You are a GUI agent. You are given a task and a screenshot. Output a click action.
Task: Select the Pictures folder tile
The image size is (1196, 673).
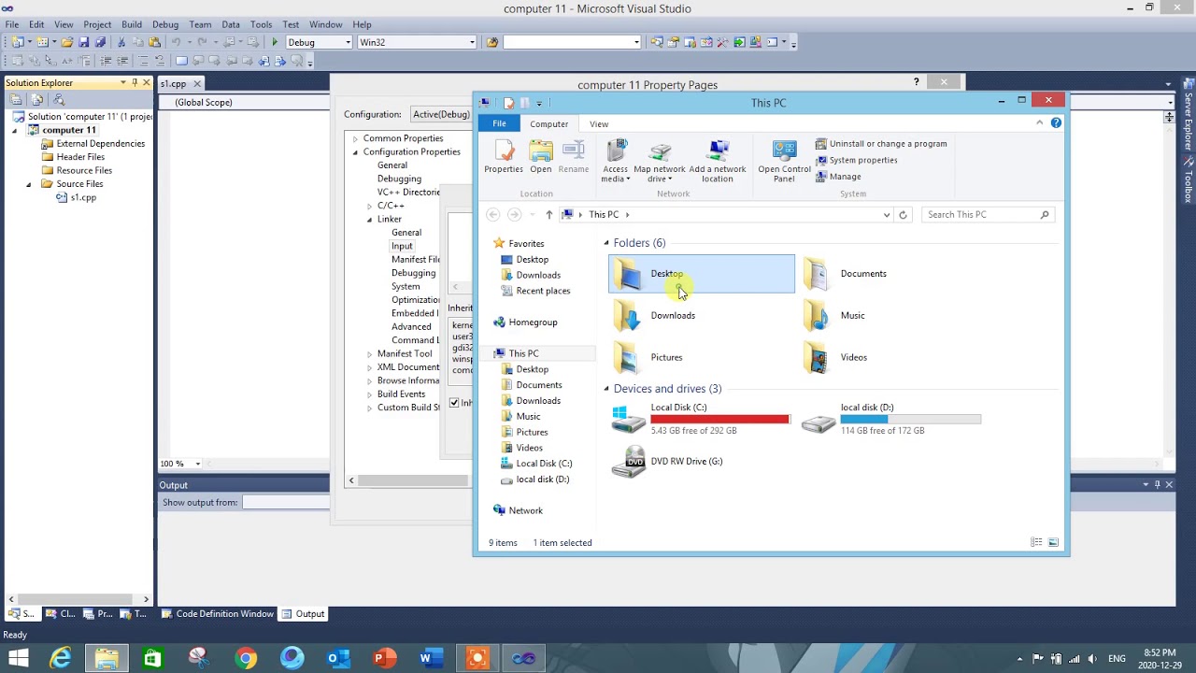(702, 357)
